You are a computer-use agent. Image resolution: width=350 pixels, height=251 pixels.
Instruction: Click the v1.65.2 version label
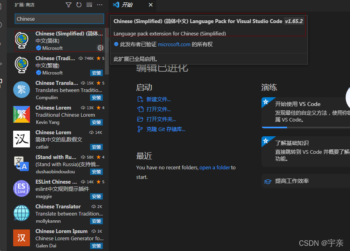pos(294,21)
